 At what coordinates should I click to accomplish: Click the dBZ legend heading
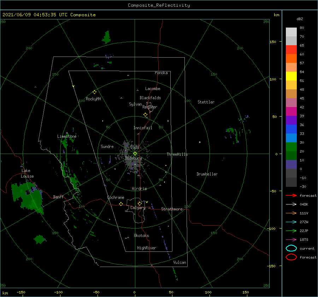tap(300, 19)
